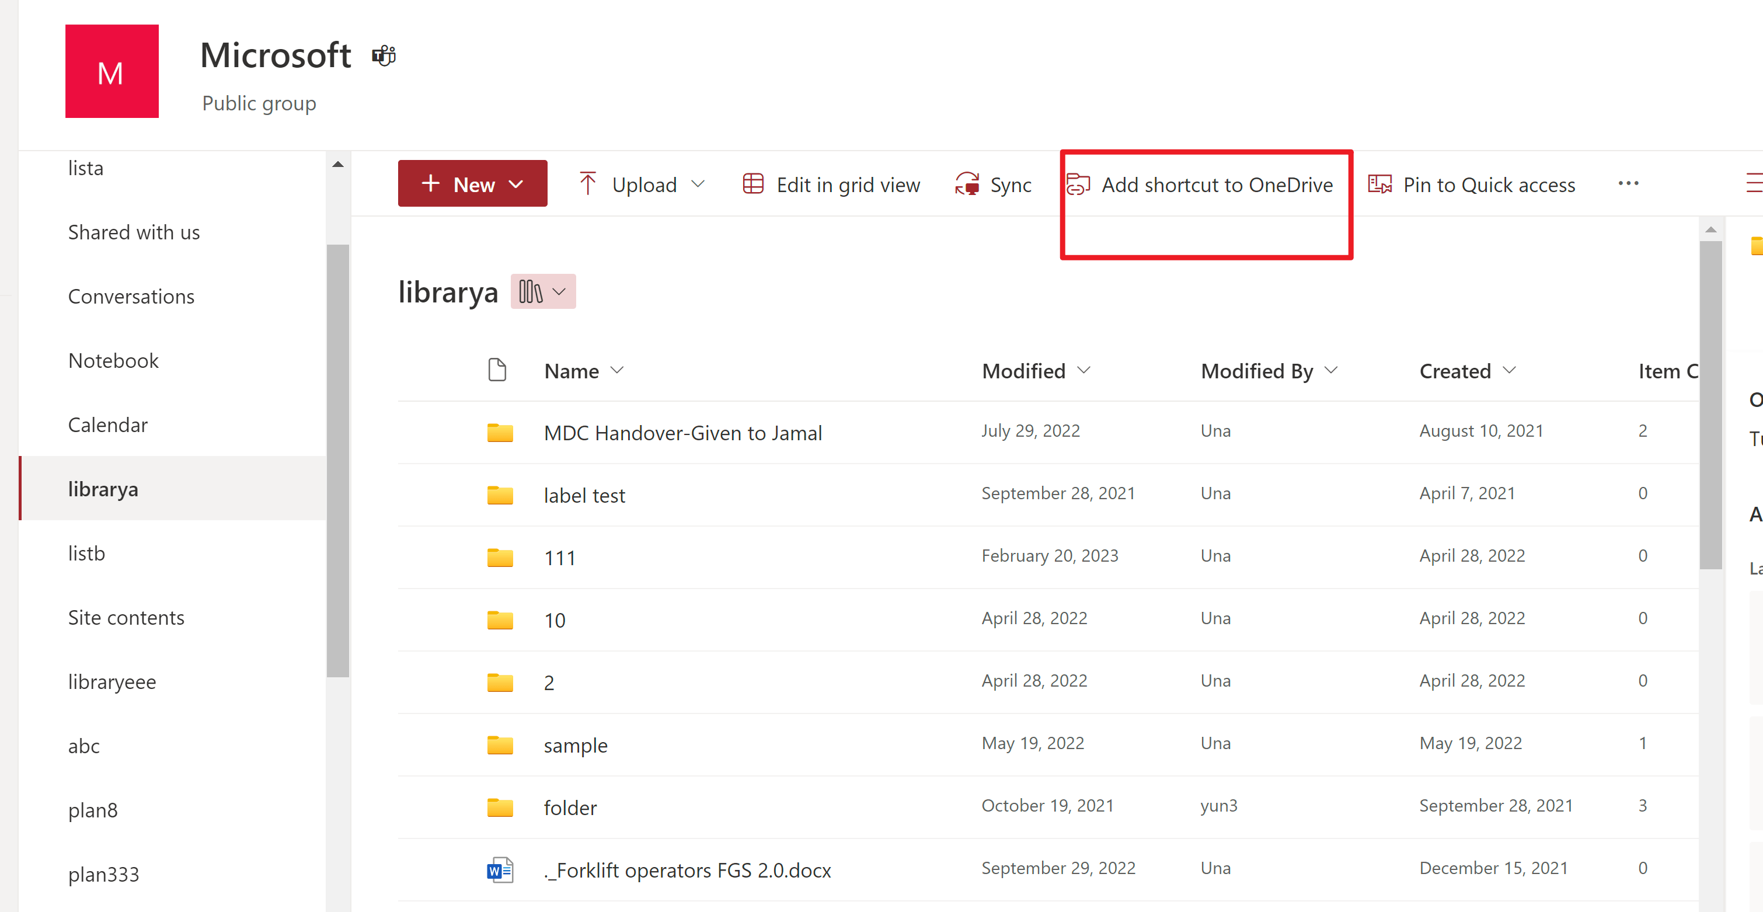
Task: Open Shared with us in navigation
Action: click(x=134, y=232)
